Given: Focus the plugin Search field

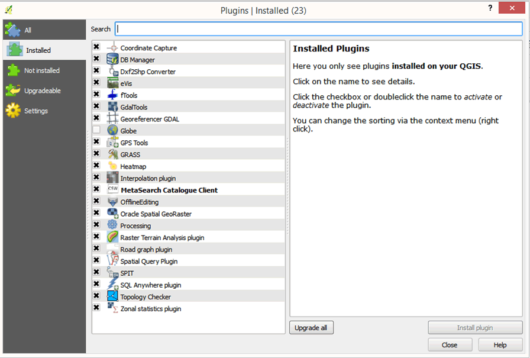Looking at the screenshot, I should tap(319, 29).
